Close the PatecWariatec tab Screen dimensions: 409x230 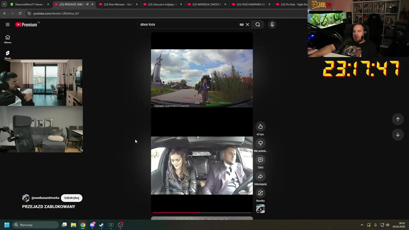137,4
